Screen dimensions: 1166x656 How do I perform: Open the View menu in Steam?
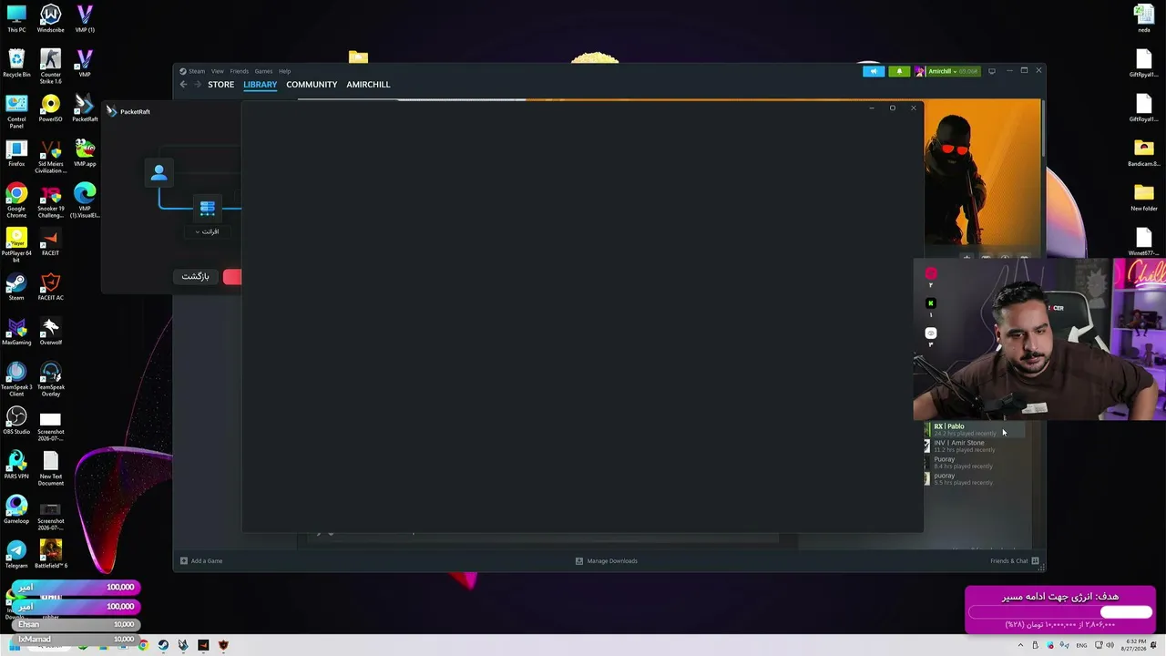(218, 71)
